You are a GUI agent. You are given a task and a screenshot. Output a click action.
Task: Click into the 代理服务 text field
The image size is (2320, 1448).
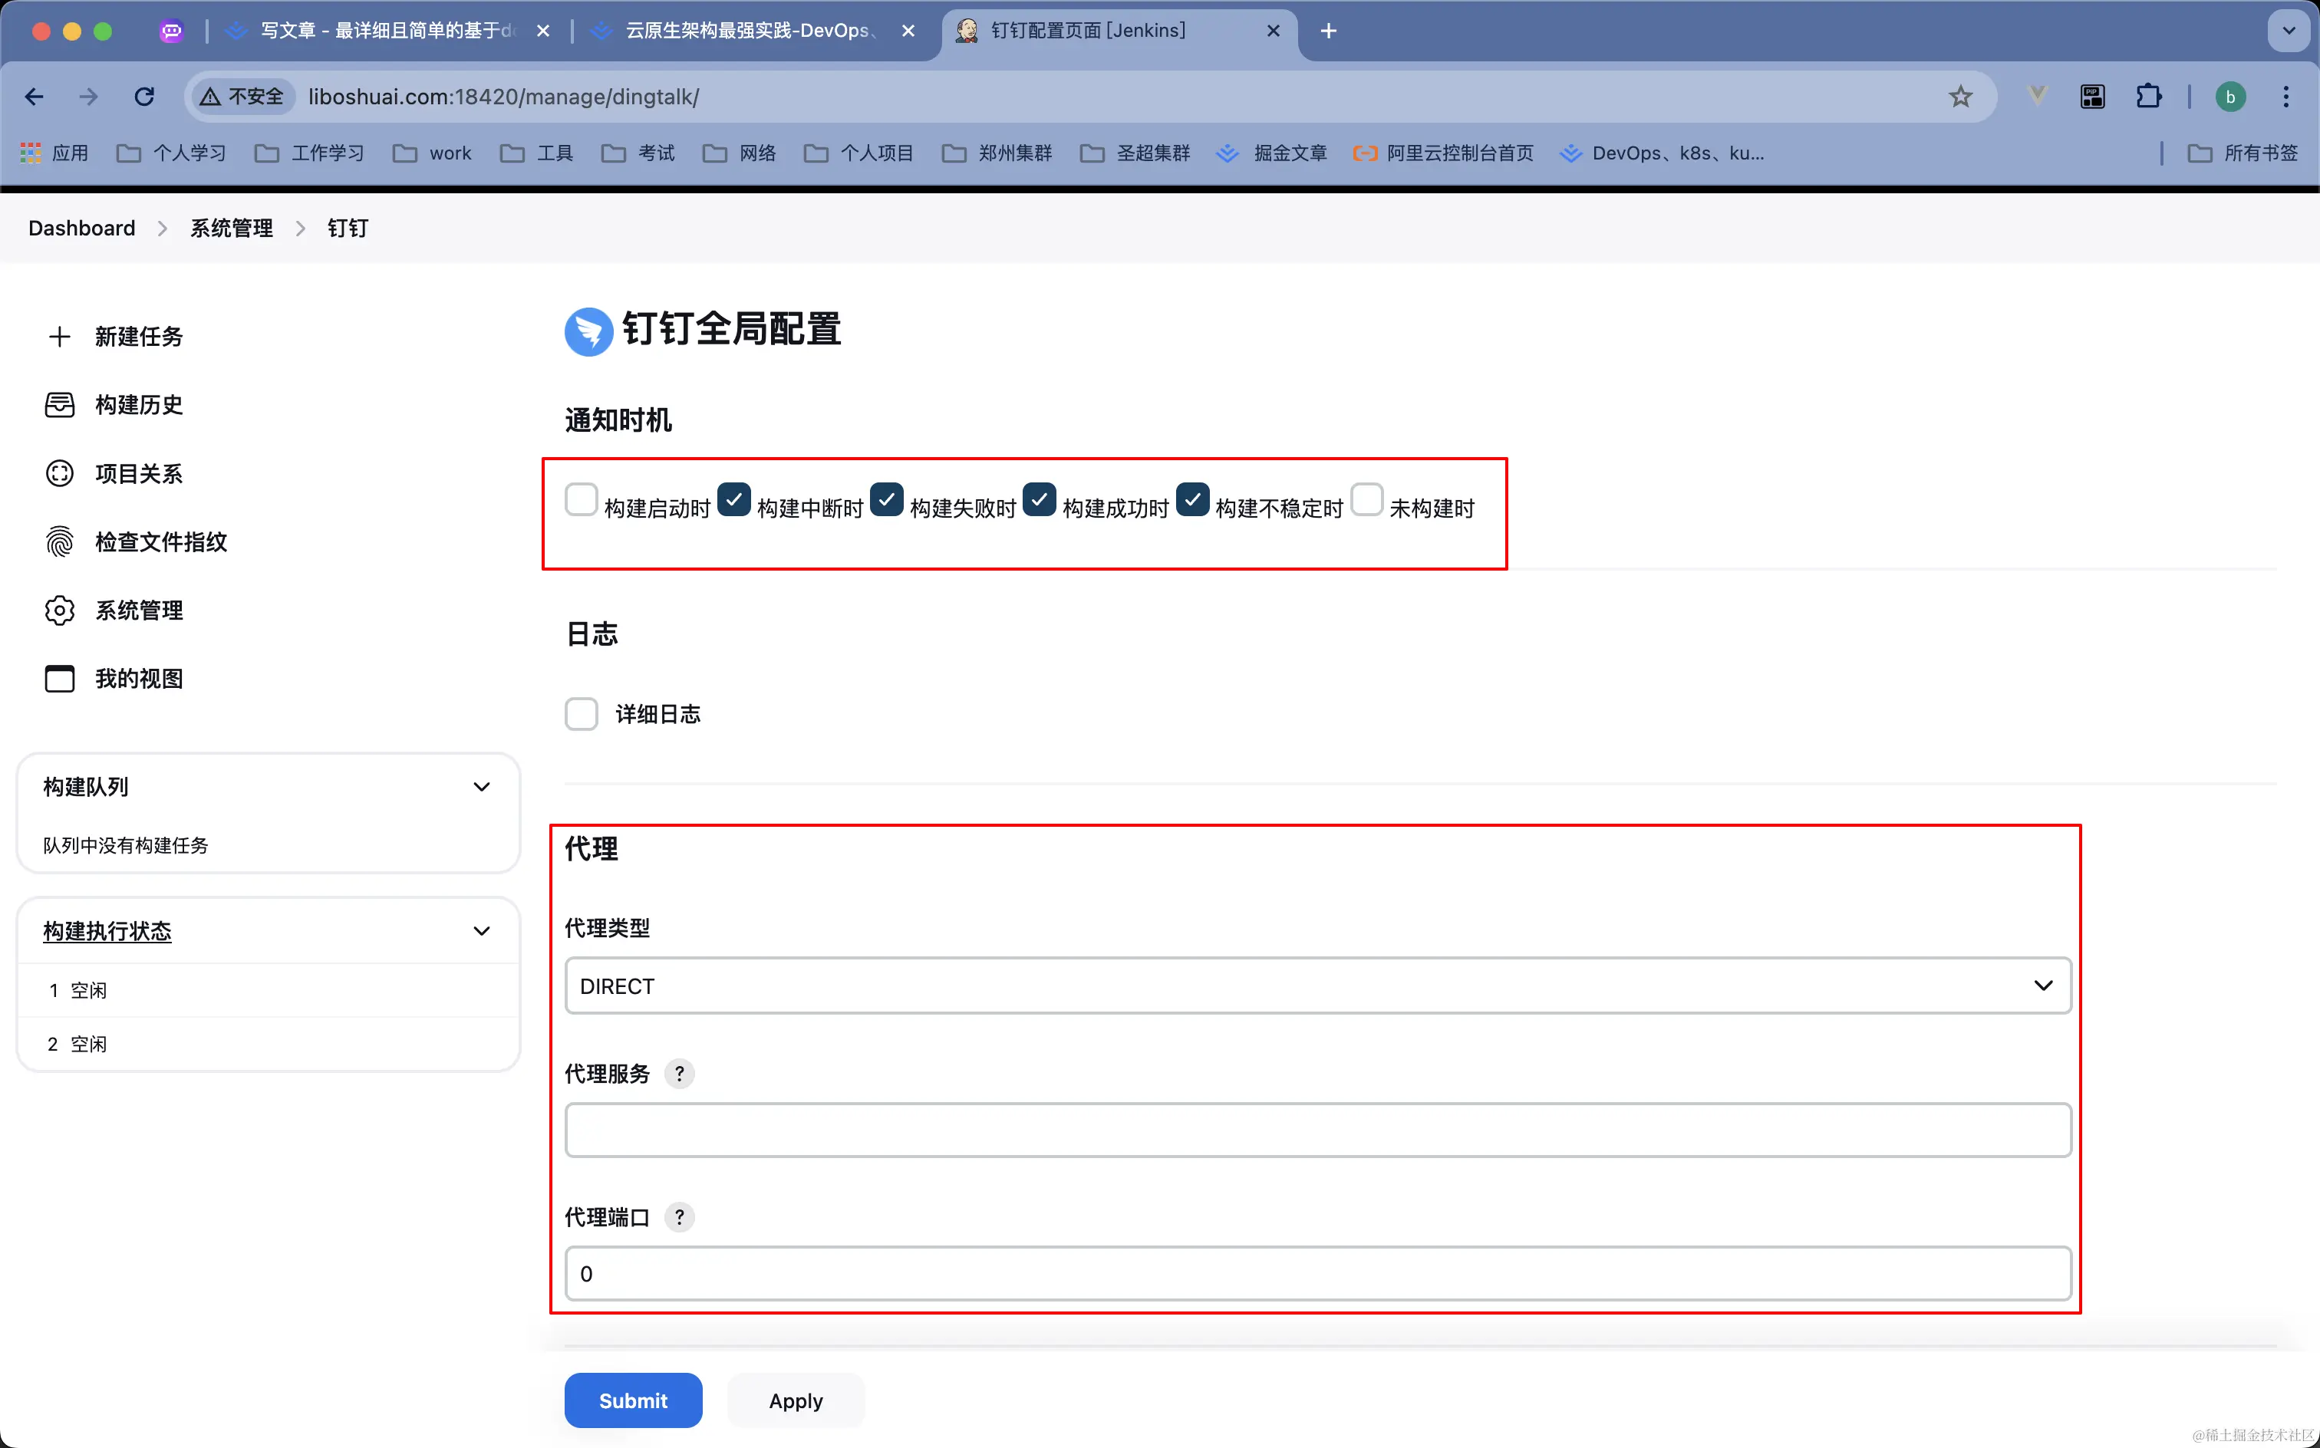[x=1317, y=1130]
